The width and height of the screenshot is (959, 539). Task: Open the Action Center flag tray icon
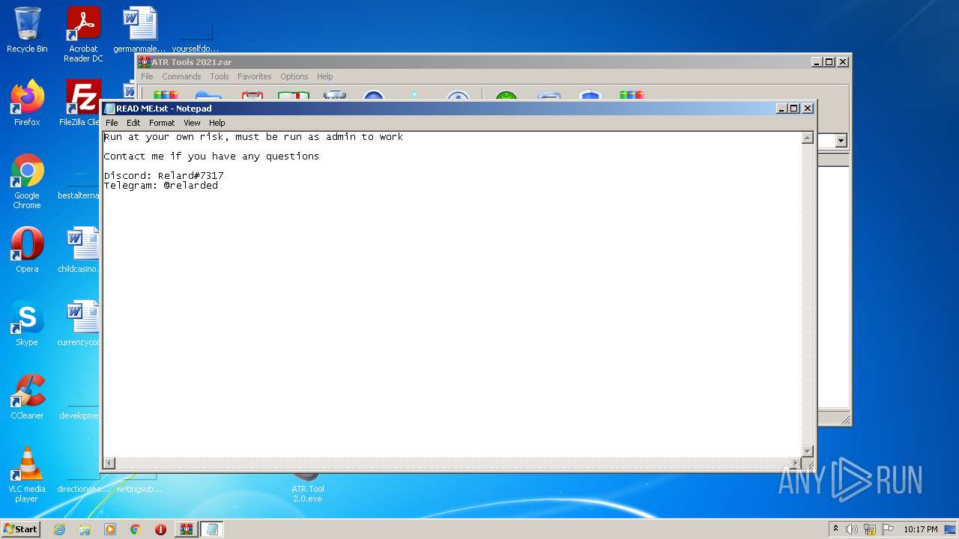coord(888,529)
